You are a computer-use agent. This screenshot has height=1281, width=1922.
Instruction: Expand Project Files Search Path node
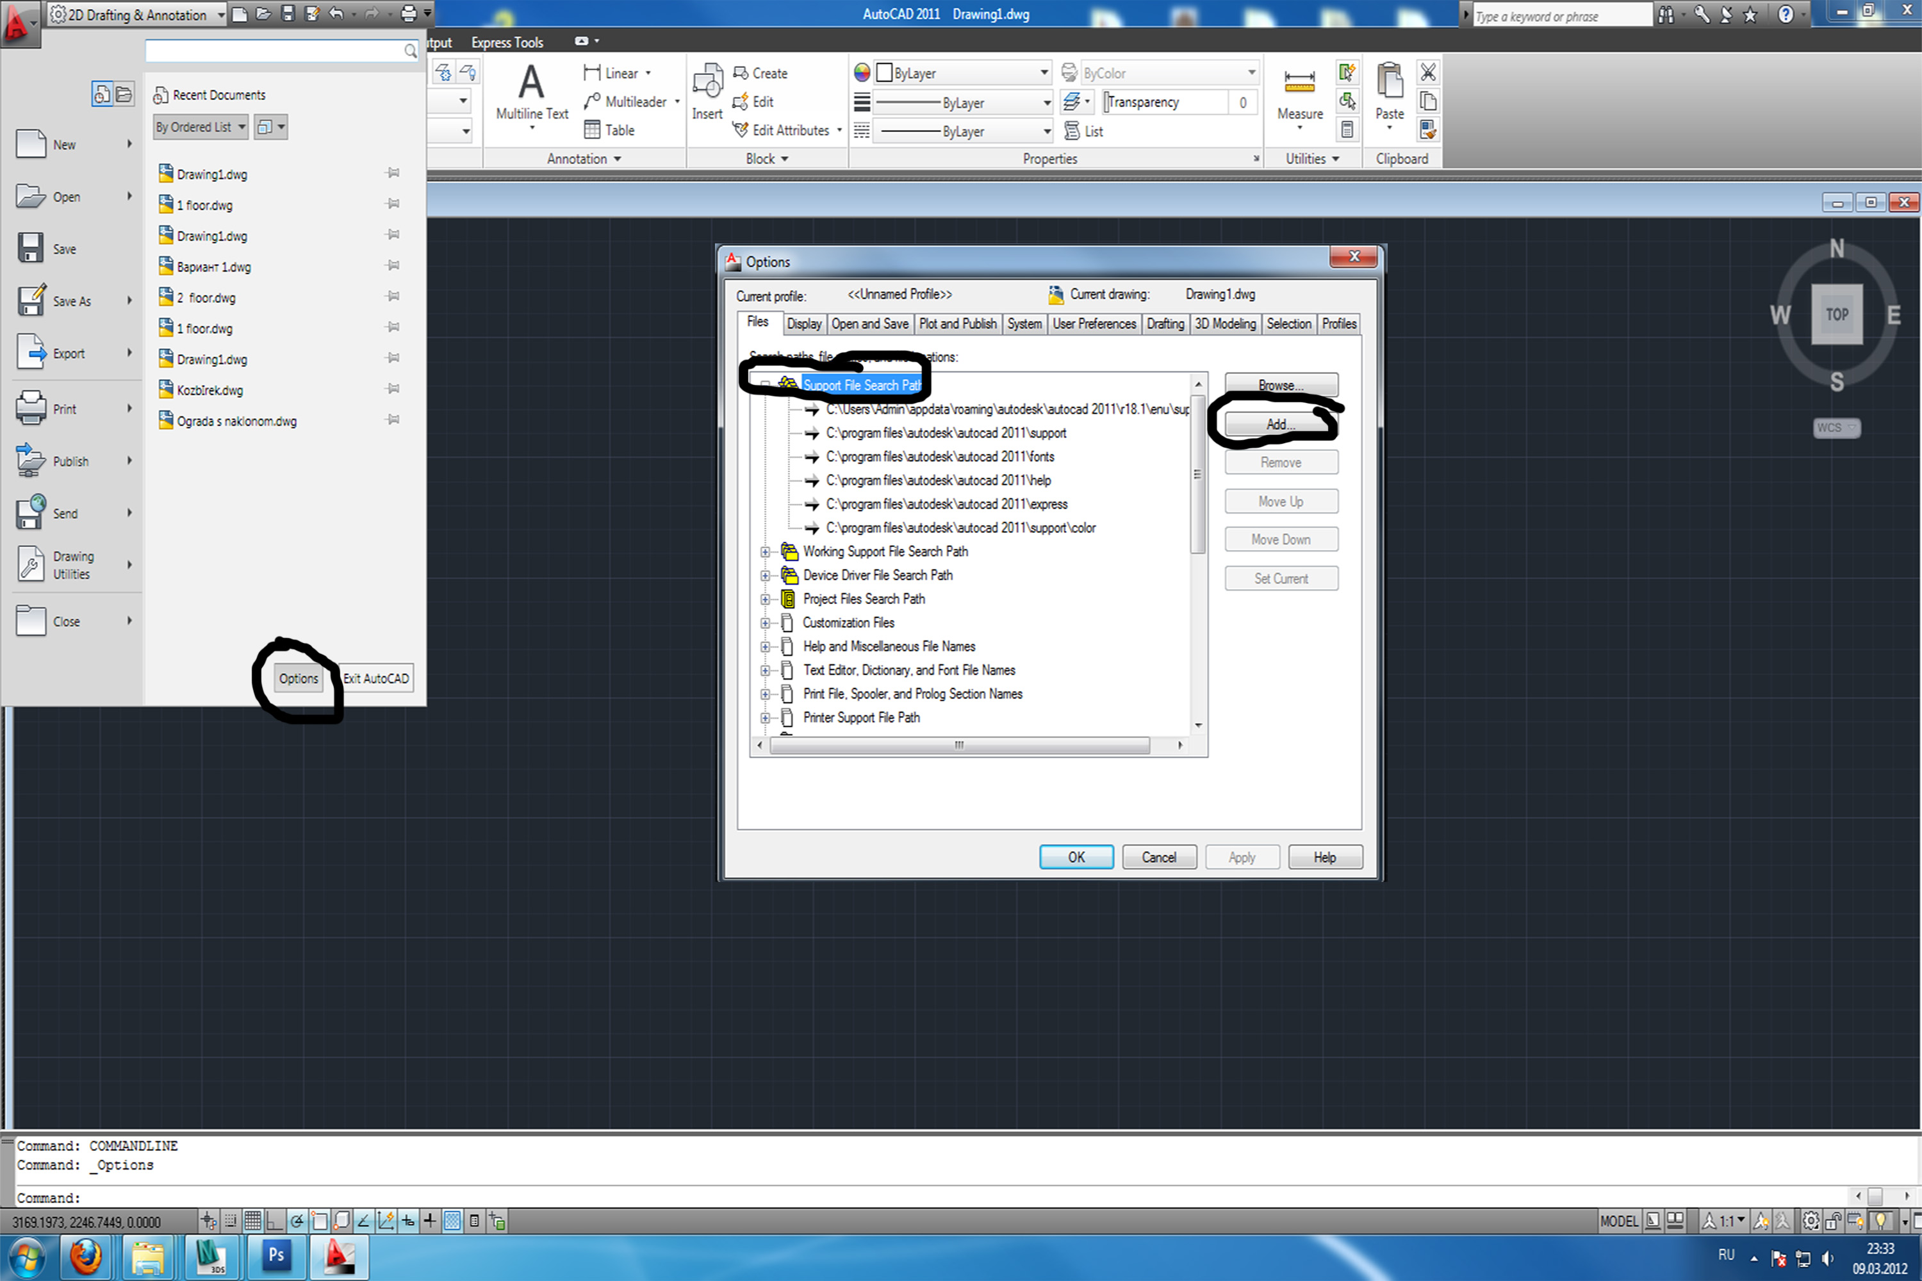[765, 600]
